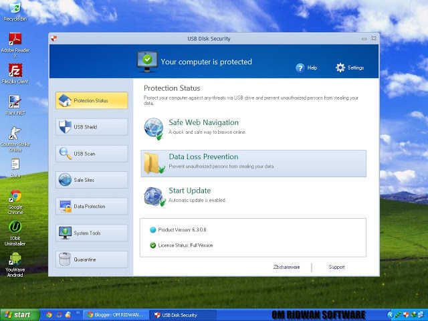This screenshot has height=321, width=428.
Task: Open the Recycle Bin desktop icon
Action: coord(15,11)
